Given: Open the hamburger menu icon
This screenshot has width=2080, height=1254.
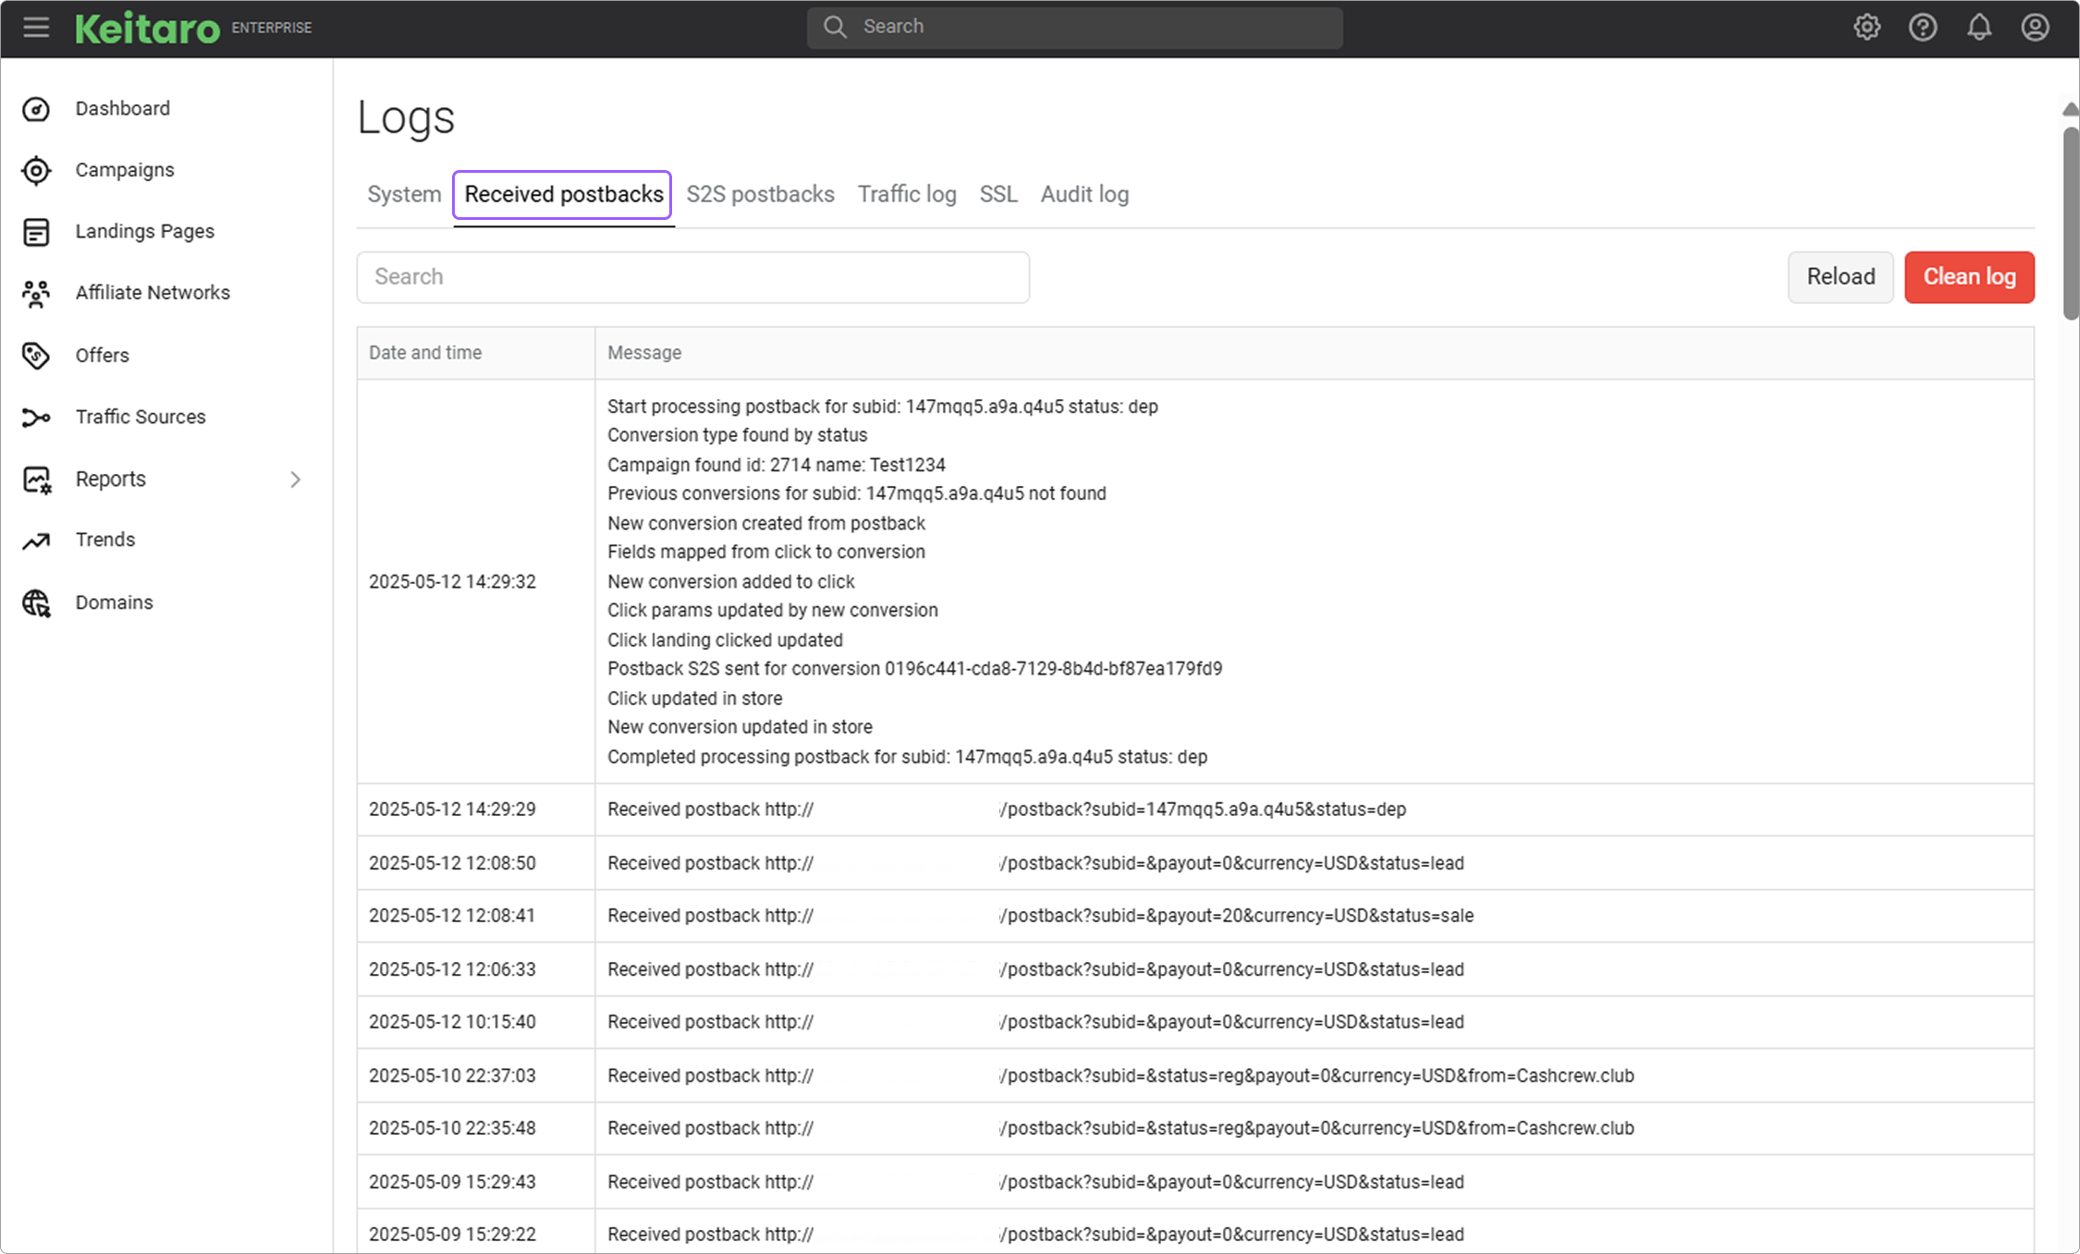Looking at the screenshot, I should click(x=36, y=27).
